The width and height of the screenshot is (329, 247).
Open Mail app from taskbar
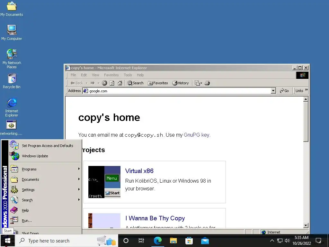[205, 241]
